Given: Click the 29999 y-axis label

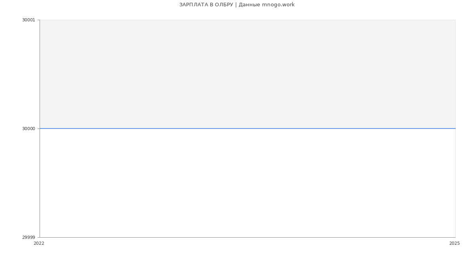Looking at the screenshot, I should (x=28, y=237).
